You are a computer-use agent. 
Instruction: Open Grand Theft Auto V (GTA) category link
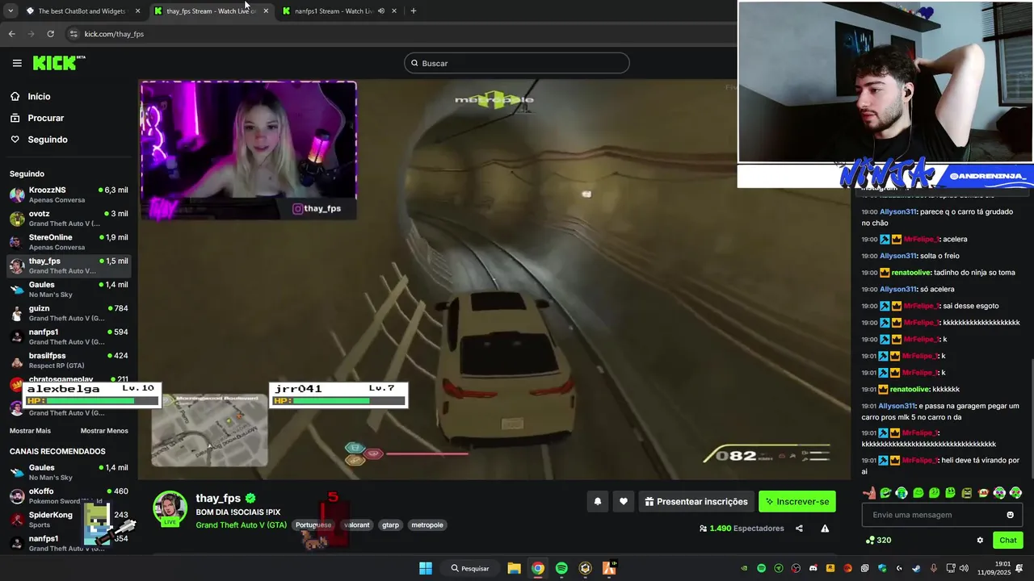click(242, 525)
